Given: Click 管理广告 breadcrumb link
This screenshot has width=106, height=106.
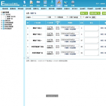Looking at the screenshot, I should click(33, 13).
